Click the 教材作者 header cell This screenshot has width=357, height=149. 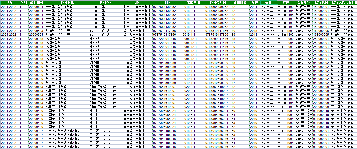coord(106,3)
